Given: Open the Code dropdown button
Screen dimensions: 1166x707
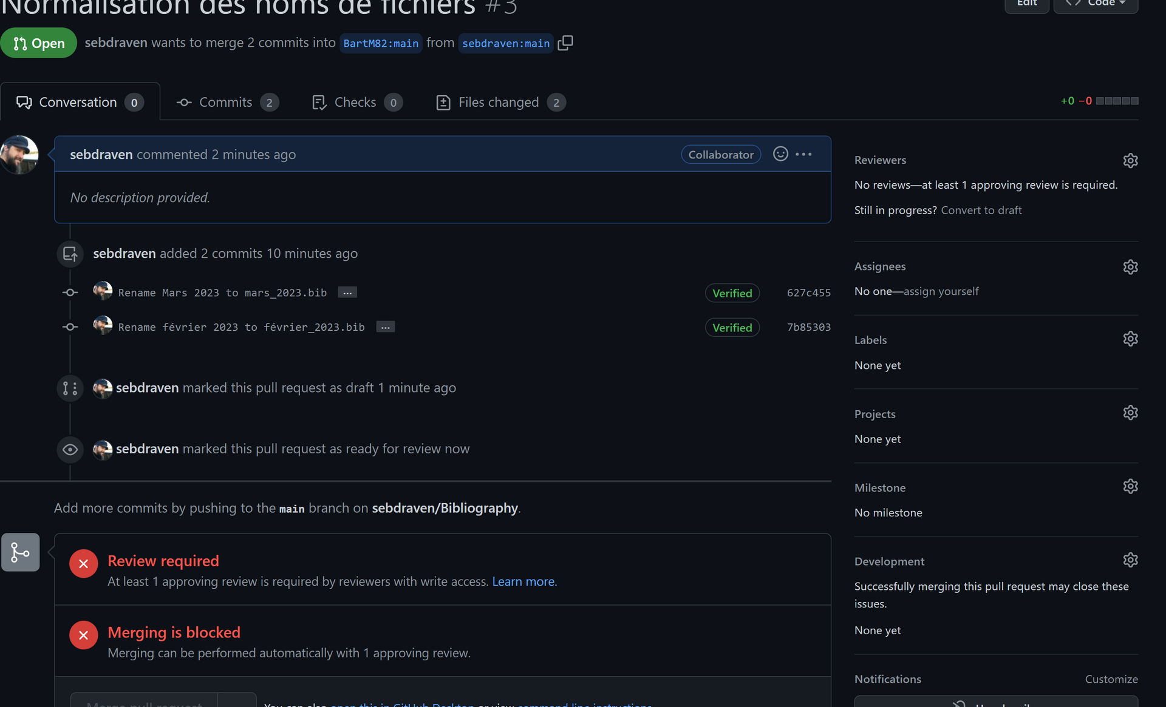Looking at the screenshot, I should point(1096,4).
